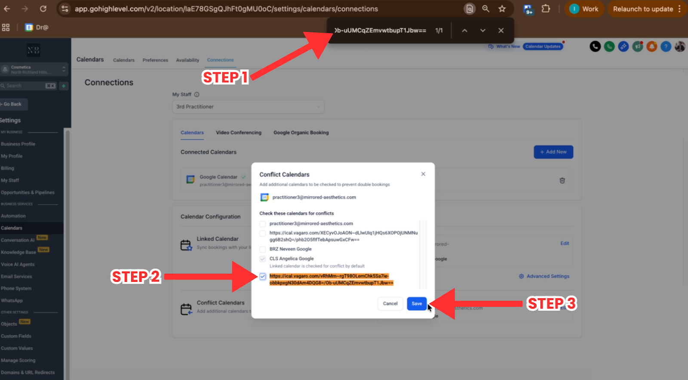Open Business Profile settings
Viewport: 688px width, 380px height.
point(18,144)
